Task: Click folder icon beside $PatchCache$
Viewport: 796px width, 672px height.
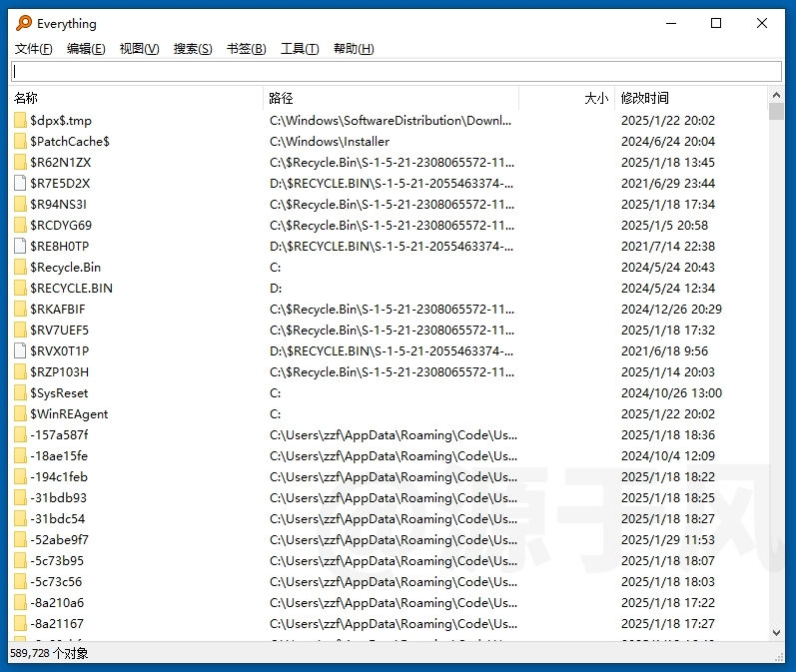Action: (x=20, y=142)
